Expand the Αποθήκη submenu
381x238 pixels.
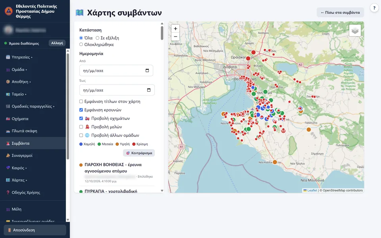click(33, 82)
